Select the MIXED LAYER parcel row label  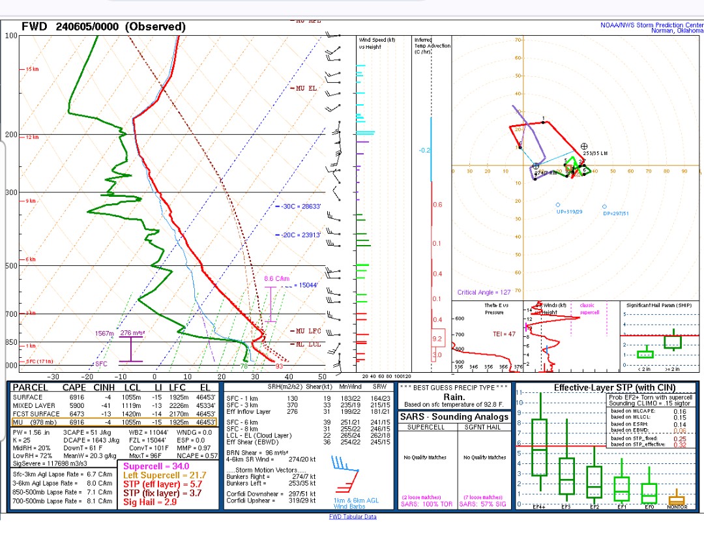[x=34, y=405]
